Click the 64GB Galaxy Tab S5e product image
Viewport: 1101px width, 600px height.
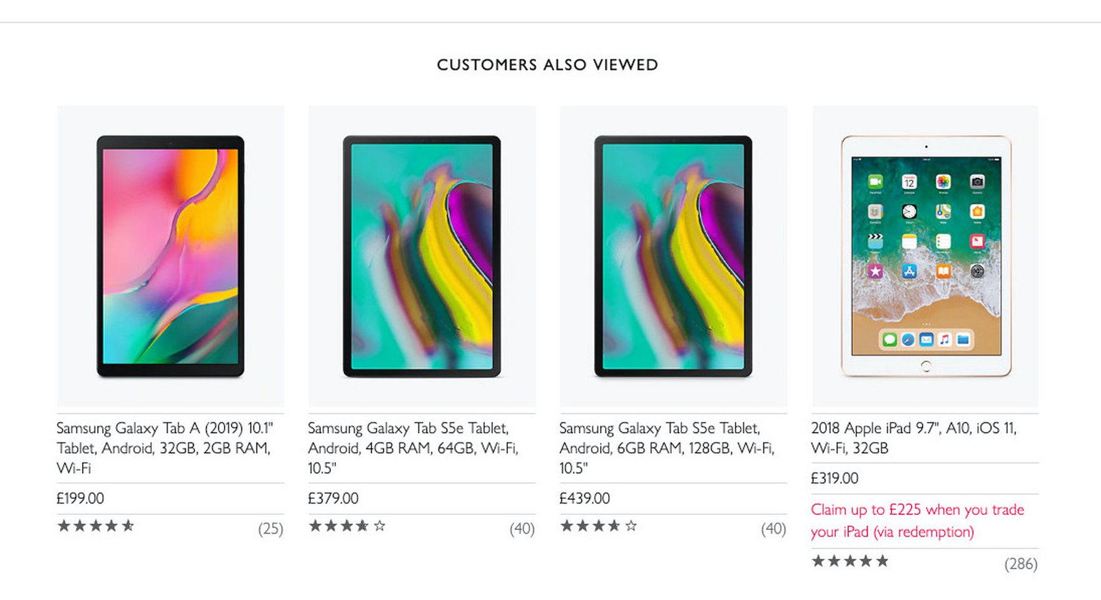click(x=422, y=256)
